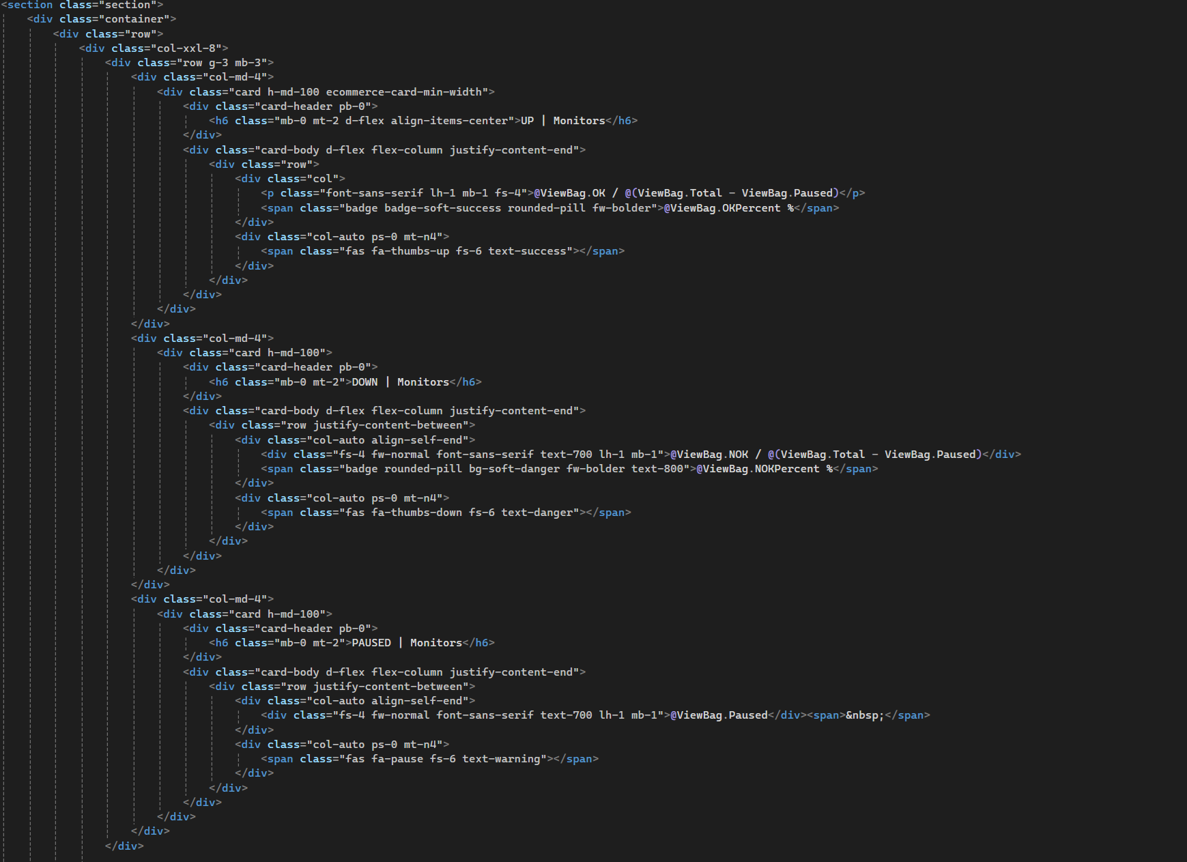Click the '@ViewBag.NOKPercent' expression
The image size is (1187, 862).
point(758,469)
